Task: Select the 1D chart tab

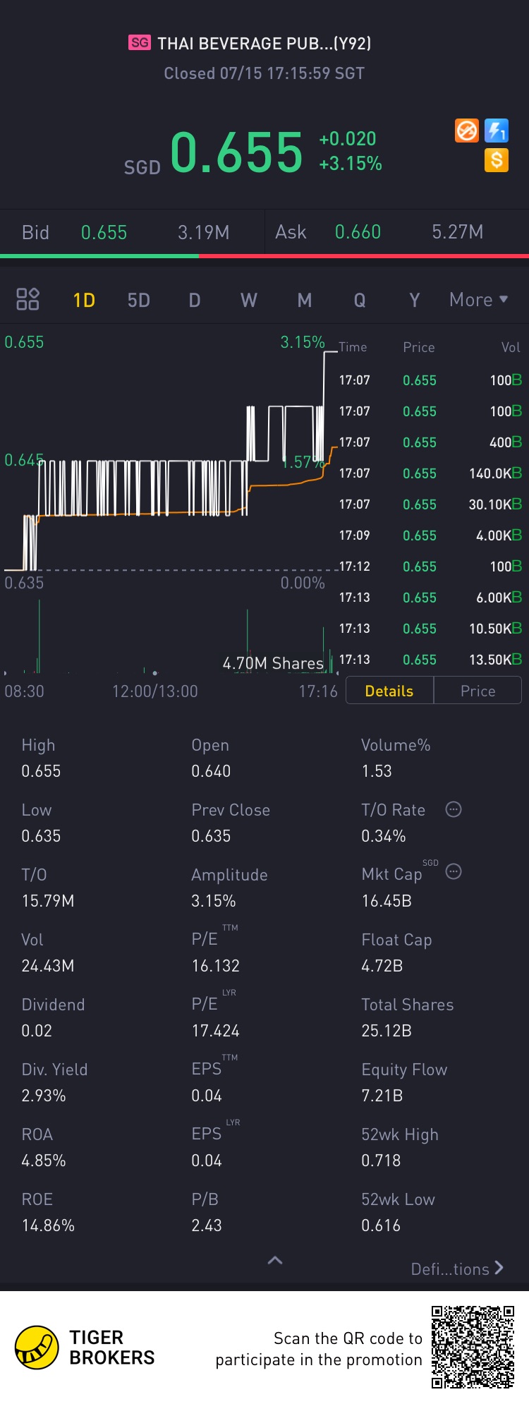Action: click(84, 301)
